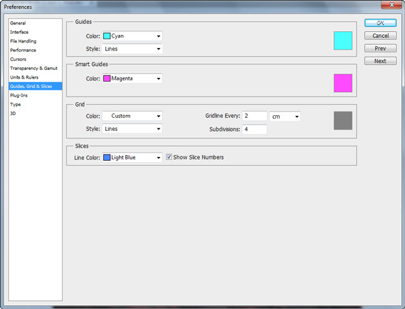This screenshot has height=309, width=405.
Task: Expand the Smart Guides Color dropdown
Action: point(132,78)
